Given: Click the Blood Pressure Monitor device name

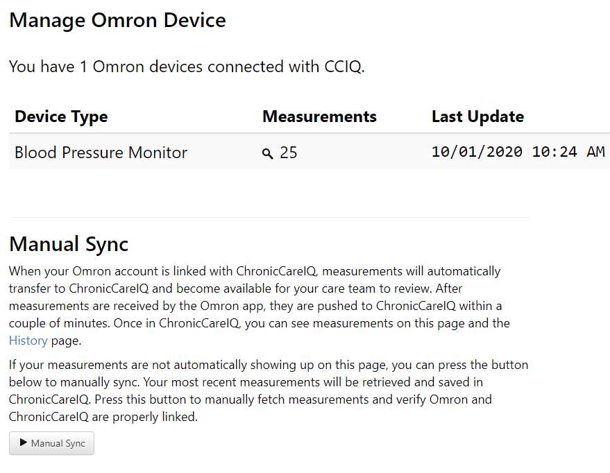Looking at the screenshot, I should click(101, 153).
